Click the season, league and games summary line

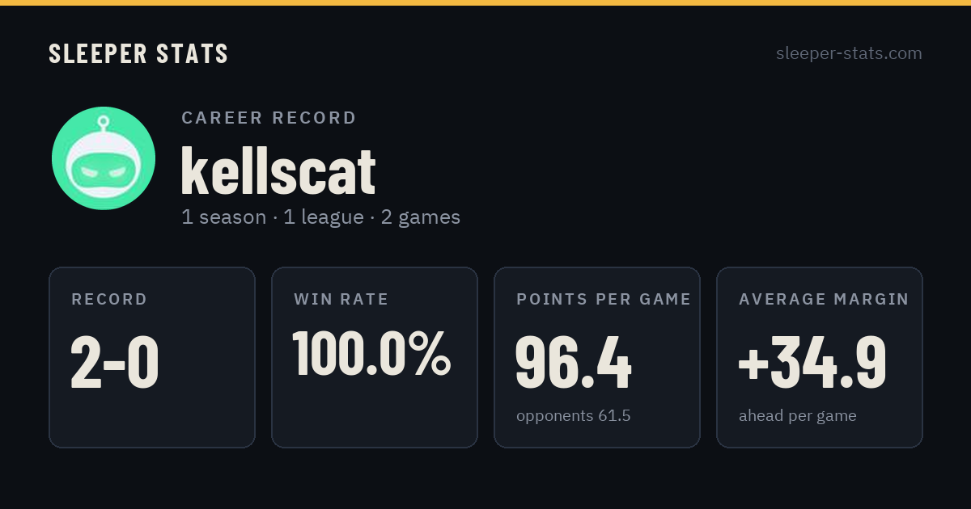(x=320, y=217)
